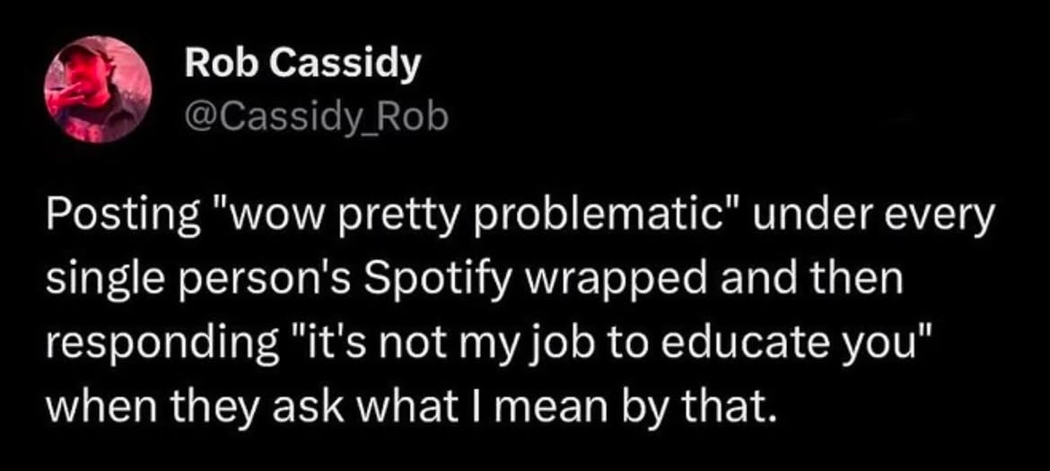Click the @Cassidy_Rob handle
Screen dimensions: 1050x471
[x=316, y=115]
